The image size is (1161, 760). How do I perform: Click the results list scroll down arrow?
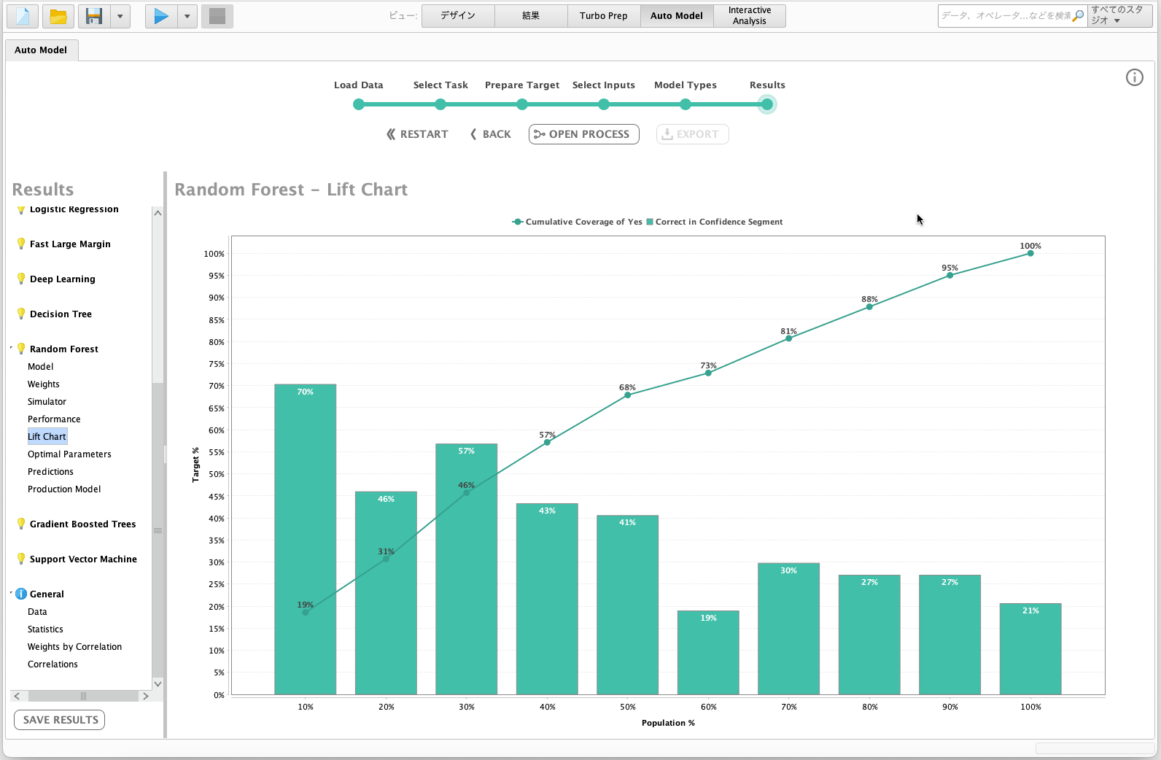(x=158, y=683)
